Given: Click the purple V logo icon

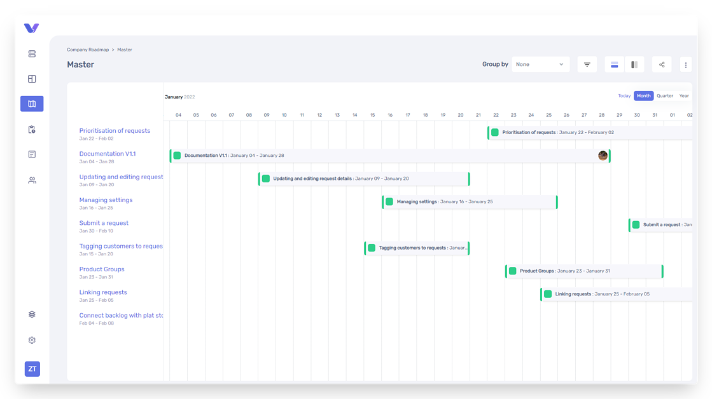Looking at the screenshot, I should tap(31, 28).
